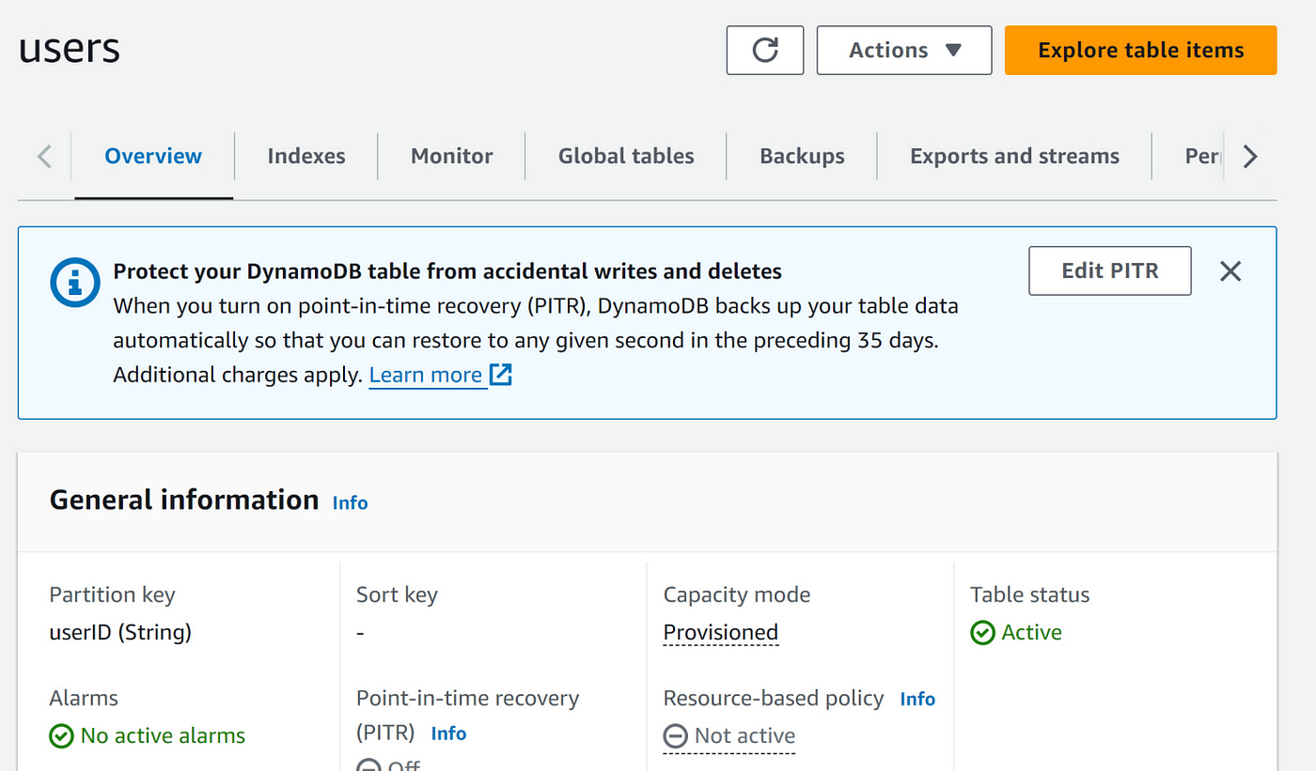Select the Global tables tab
This screenshot has width=1316, height=771.
click(x=625, y=156)
